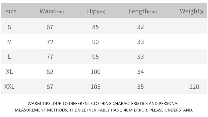Select hip value 90 in M row

click(x=96, y=42)
